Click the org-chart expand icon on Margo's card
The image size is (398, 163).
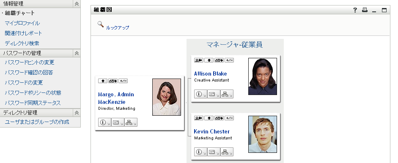pos(113,81)
